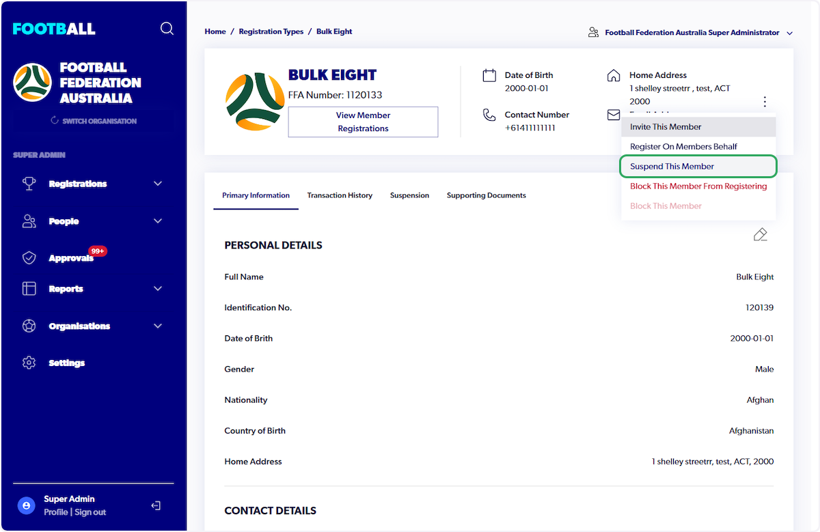Click the +61411111111 contact number
The height and width of the screenshot is (532, 820).
click(530, 128)
